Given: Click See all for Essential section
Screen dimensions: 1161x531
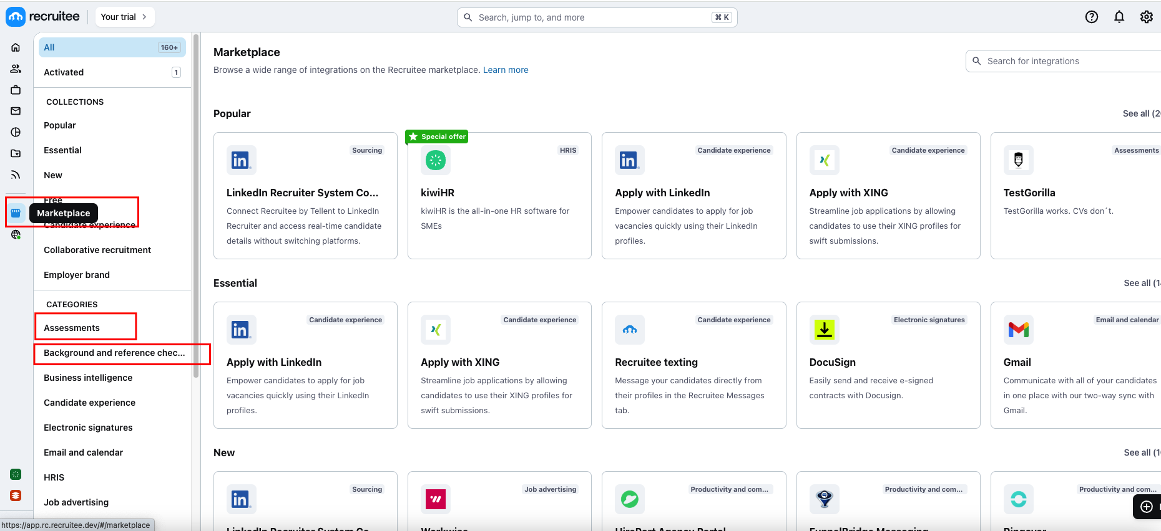Looking at the screenshot, I should pos(1142,283).
